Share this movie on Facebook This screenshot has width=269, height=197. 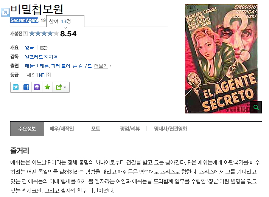26,87
